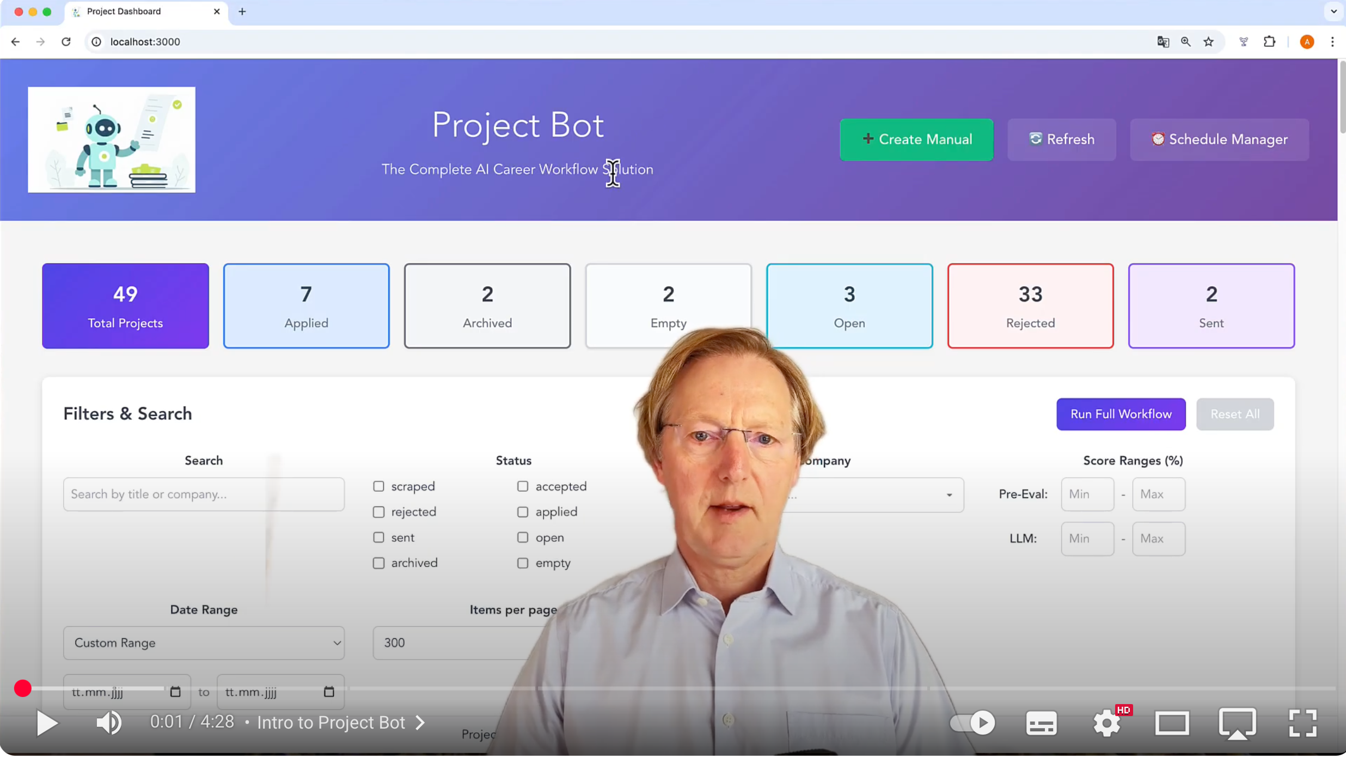The image size is (1346, 758).
Task: Open the extensions puzzle icon
Action: (1270, 42)
